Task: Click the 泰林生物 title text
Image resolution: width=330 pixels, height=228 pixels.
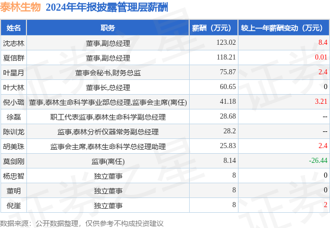Action: (20, 7)
